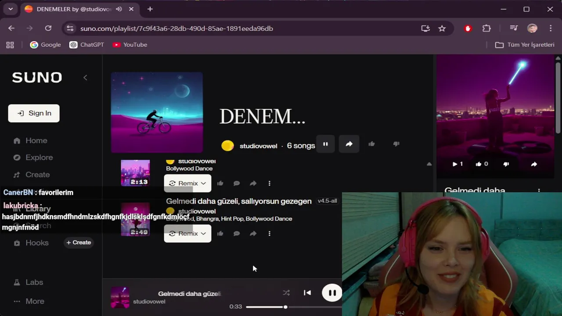Share the song from the right panel

(534, 164)
